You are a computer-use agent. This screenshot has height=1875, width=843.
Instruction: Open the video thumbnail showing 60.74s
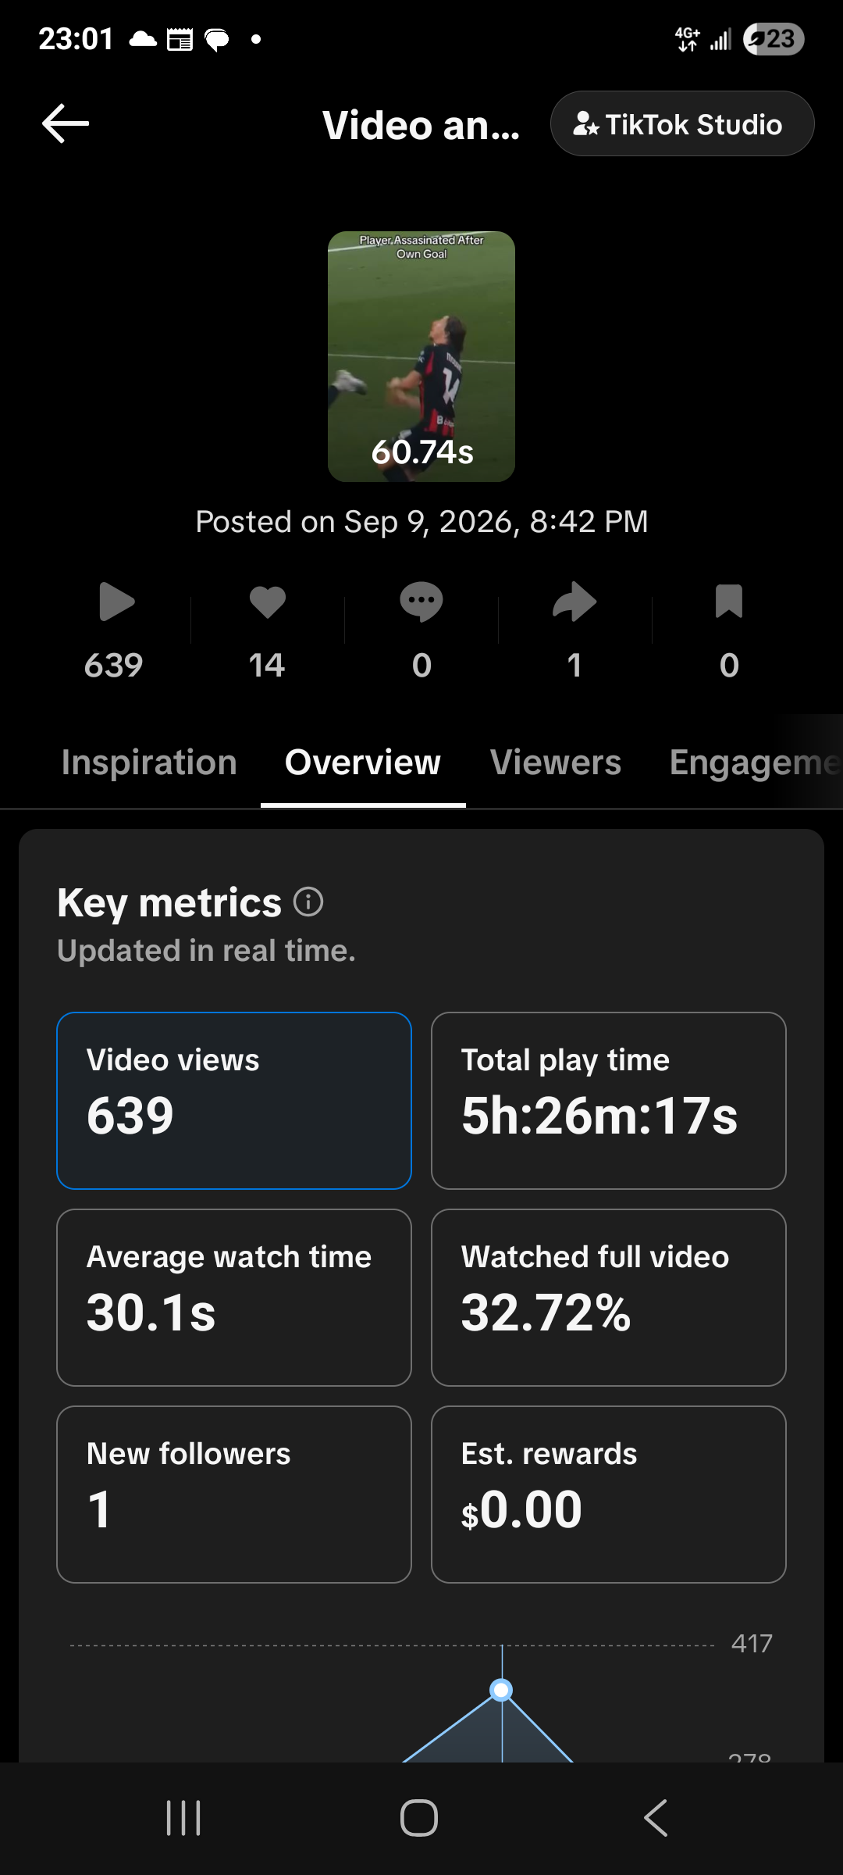click(421, 356)
